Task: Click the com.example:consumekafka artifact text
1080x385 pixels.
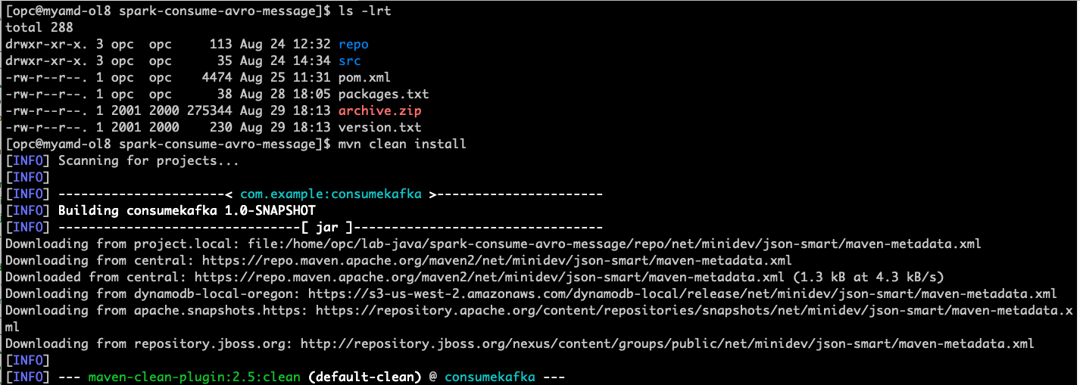Action: 330,194
